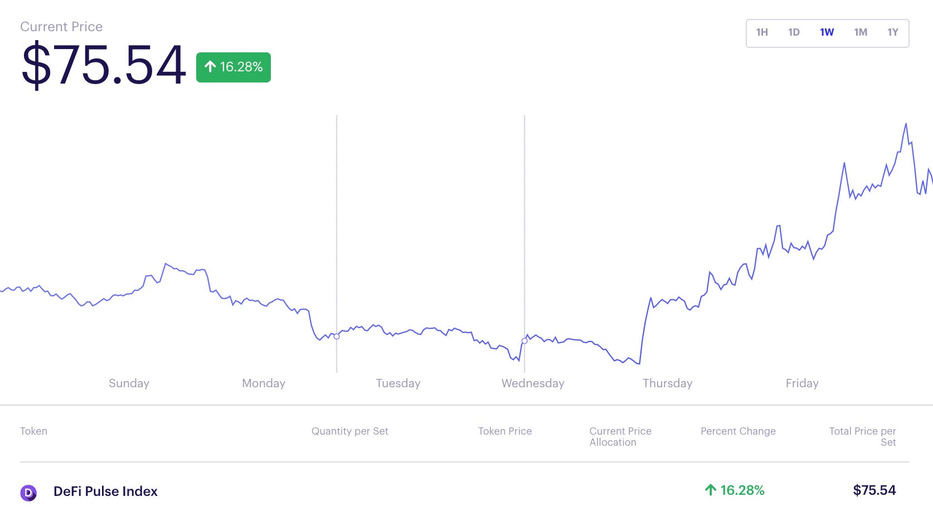The width and height of the screenshot is (933, 526).
Task: Click the Current Price Allocation header
Action: (x=620, y=436)
